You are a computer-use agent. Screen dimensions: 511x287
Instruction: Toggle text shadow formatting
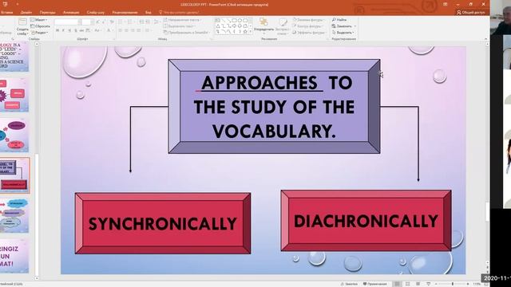[x=76, y=30]
